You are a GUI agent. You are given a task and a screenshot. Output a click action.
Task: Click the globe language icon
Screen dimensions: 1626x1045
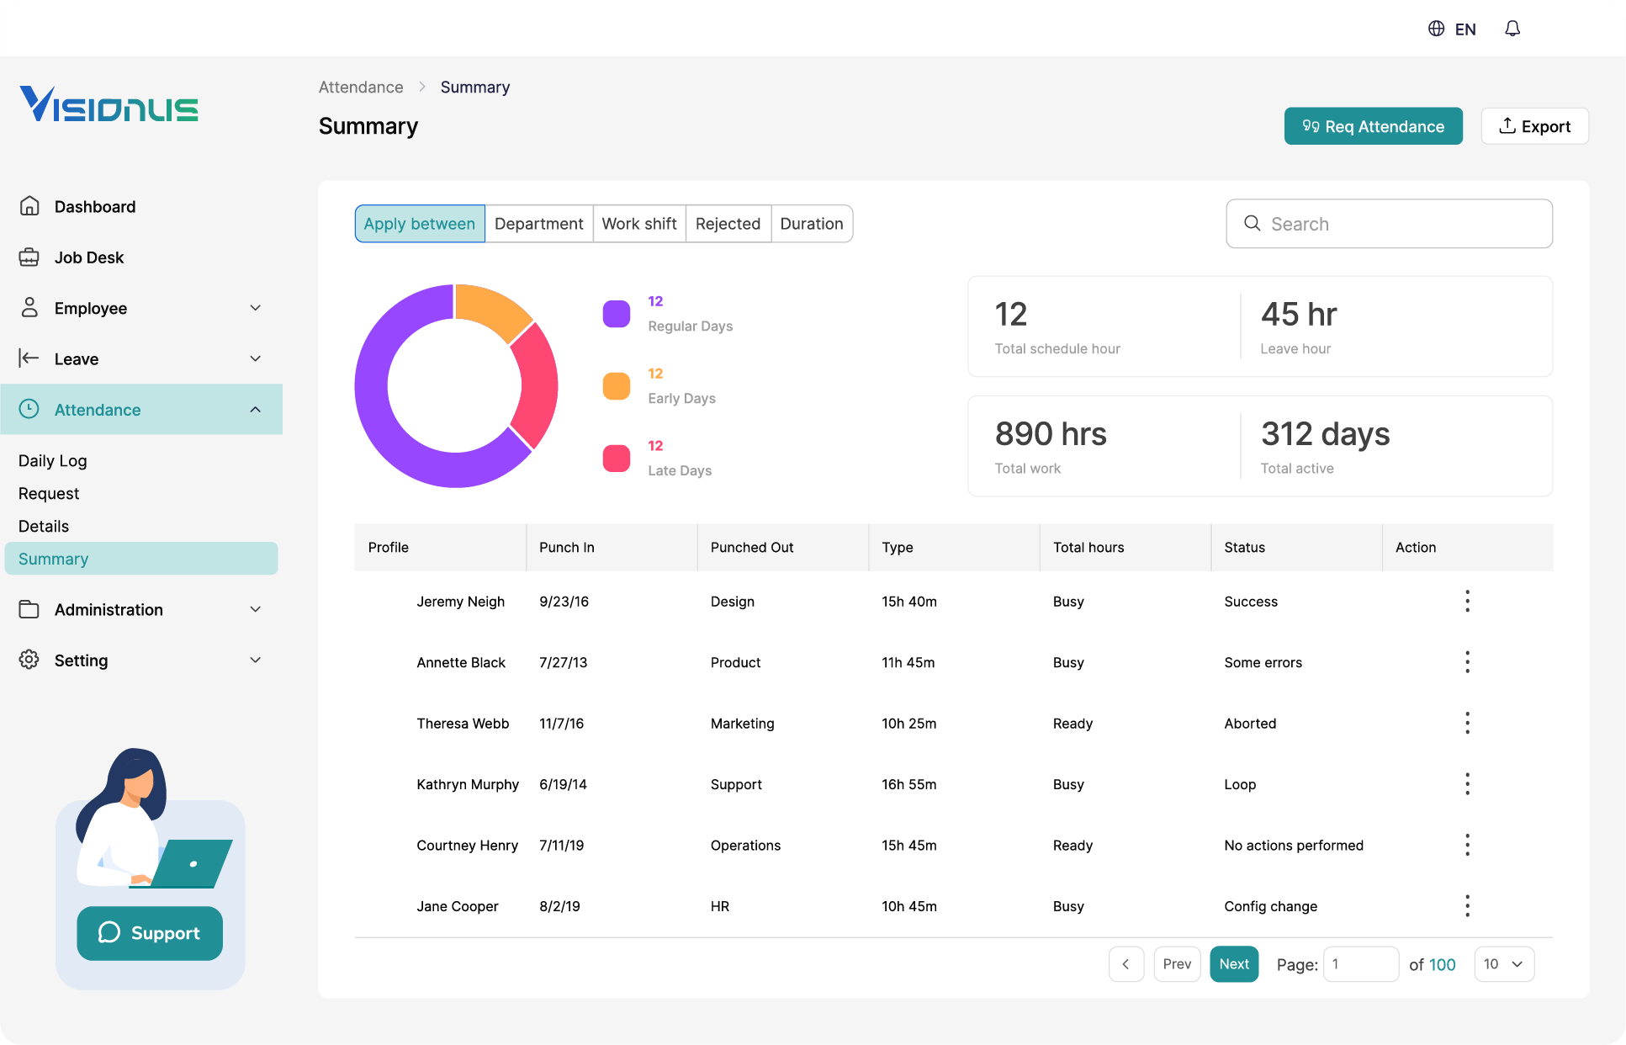coord(1435,28)
